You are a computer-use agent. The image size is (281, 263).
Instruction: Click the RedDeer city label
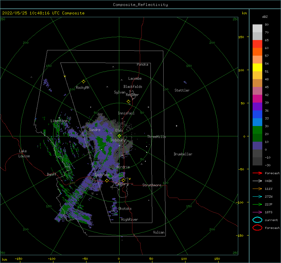coord(132,95)
